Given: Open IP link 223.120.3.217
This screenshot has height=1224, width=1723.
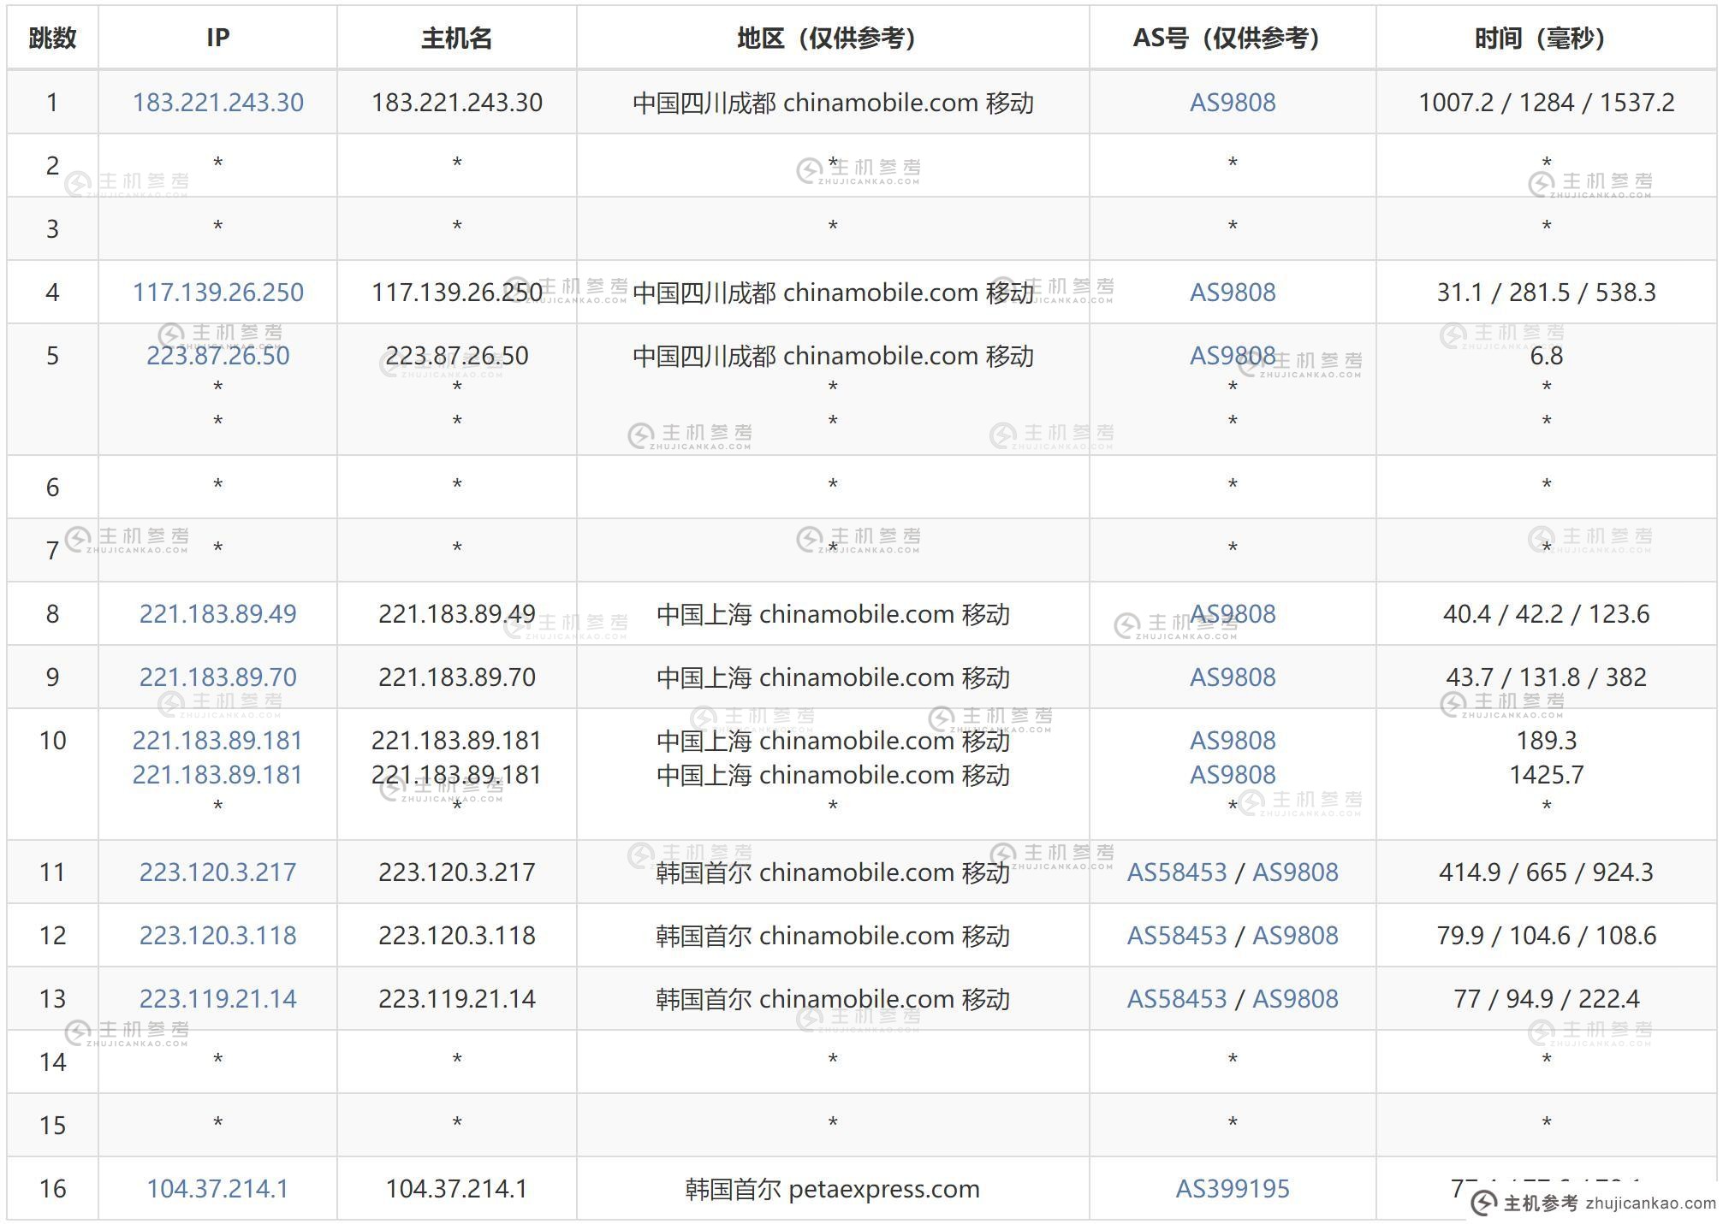Looking at the screenshot, I should point(217,872).
